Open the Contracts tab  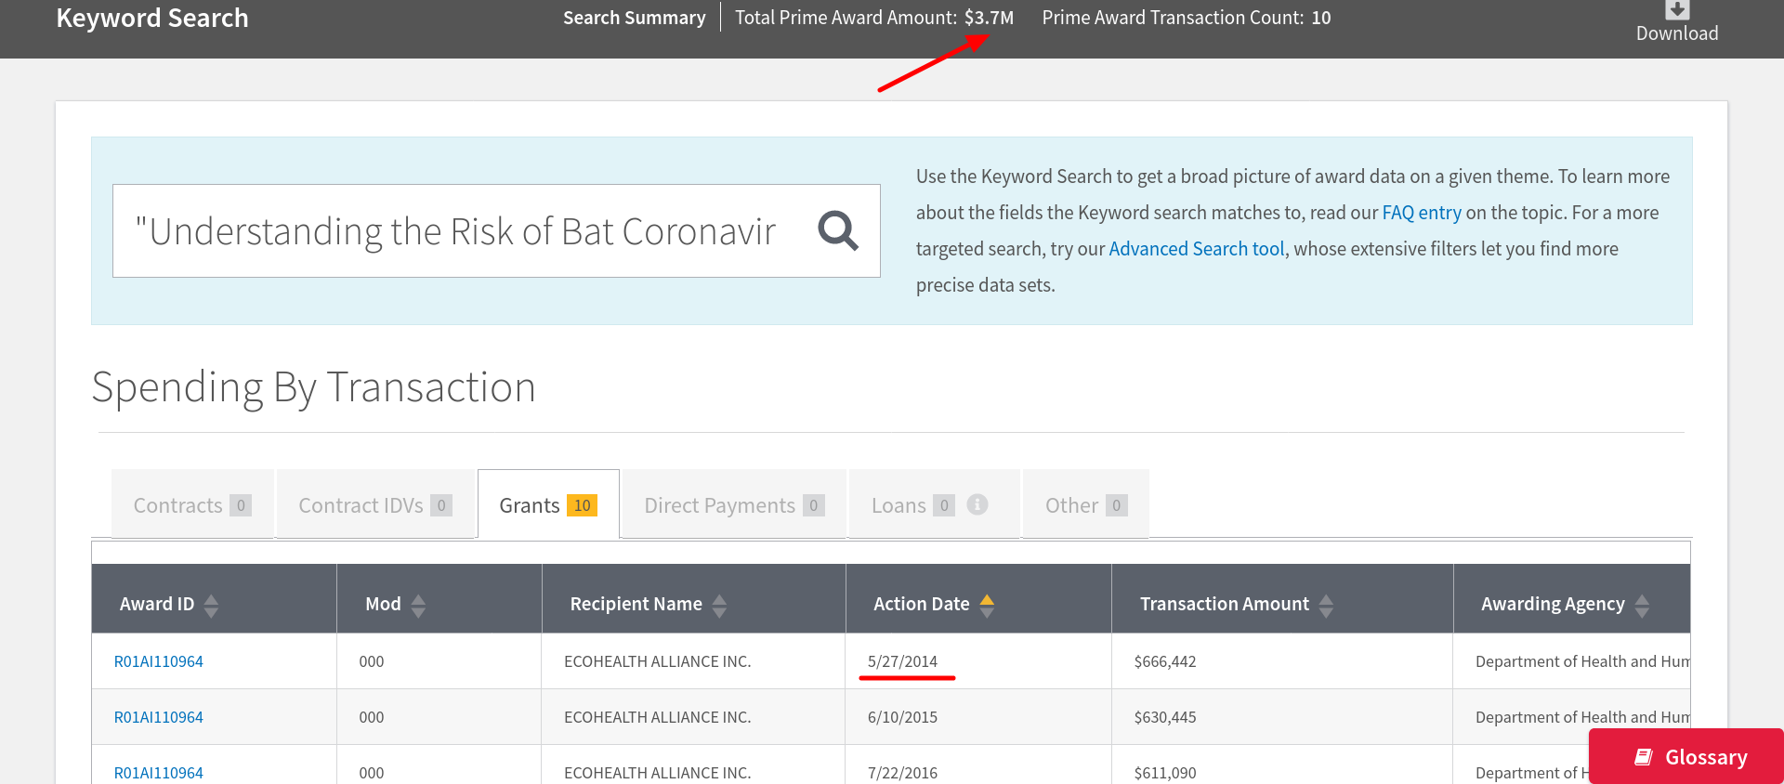192,504
